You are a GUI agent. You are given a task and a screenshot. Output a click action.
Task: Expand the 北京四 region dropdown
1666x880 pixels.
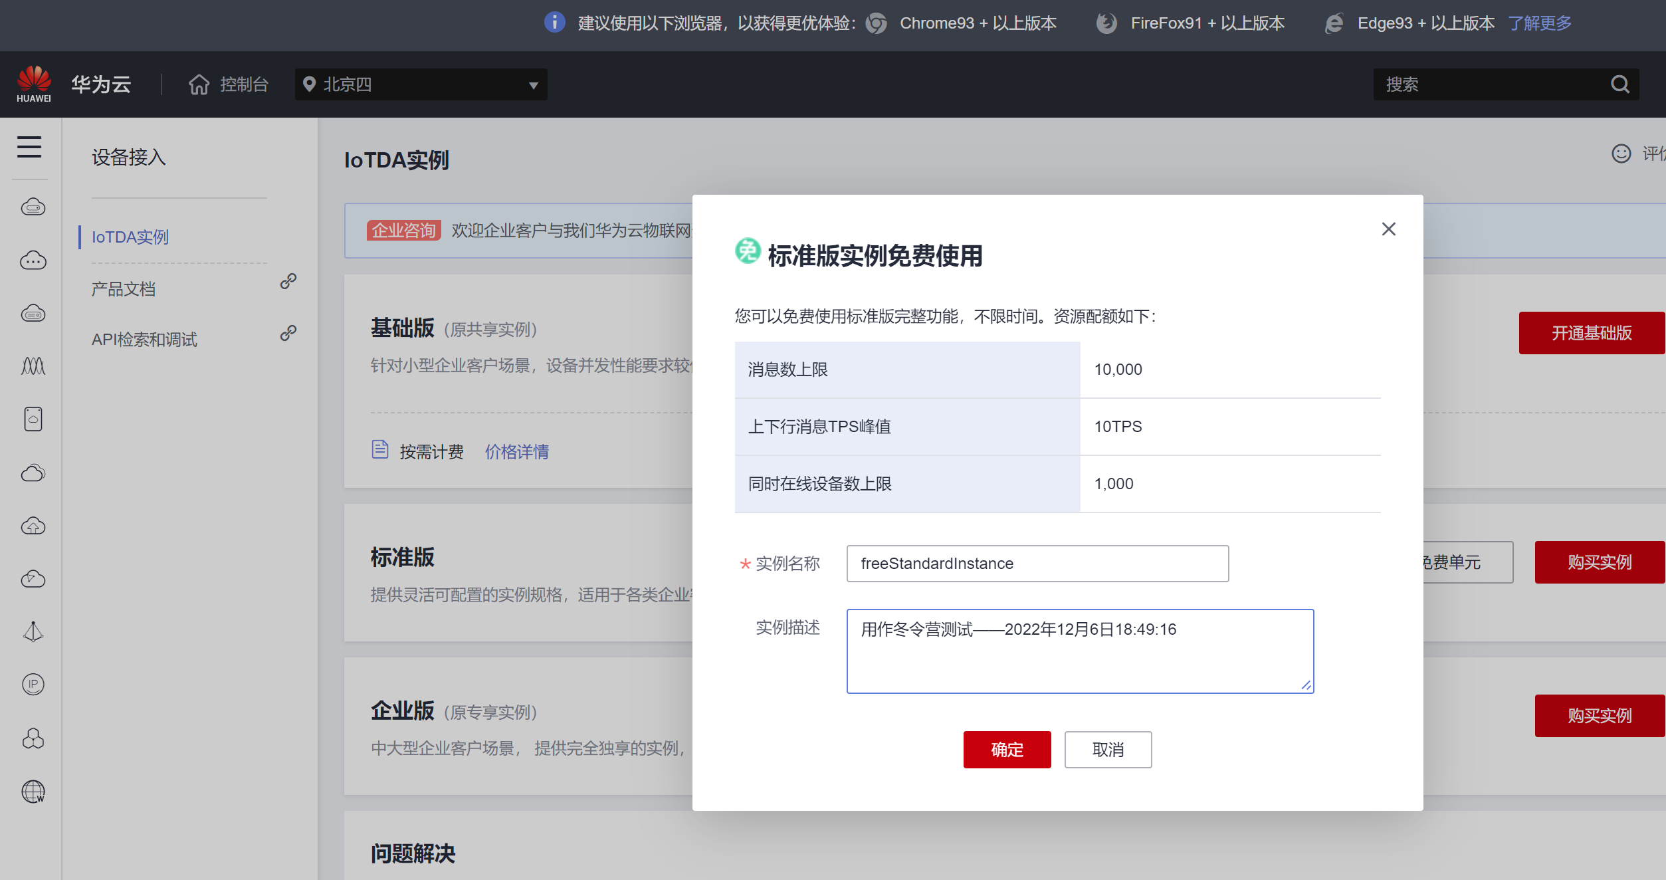tap(421, 84)
